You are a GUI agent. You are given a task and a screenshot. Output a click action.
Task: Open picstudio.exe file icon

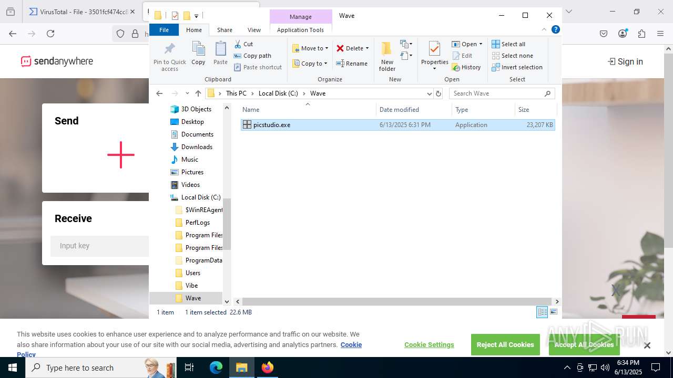coord(247,125)
